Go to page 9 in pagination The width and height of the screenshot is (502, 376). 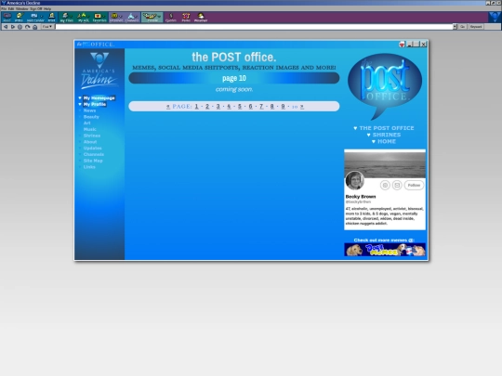coord(283,107)
